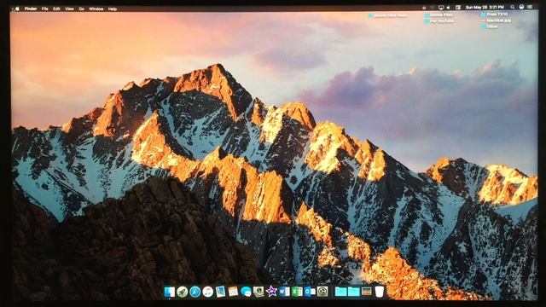Viewport: 546px width, 307px height.
Task: Click the volume speaker icon in menu bar
Action: point(449,7)
